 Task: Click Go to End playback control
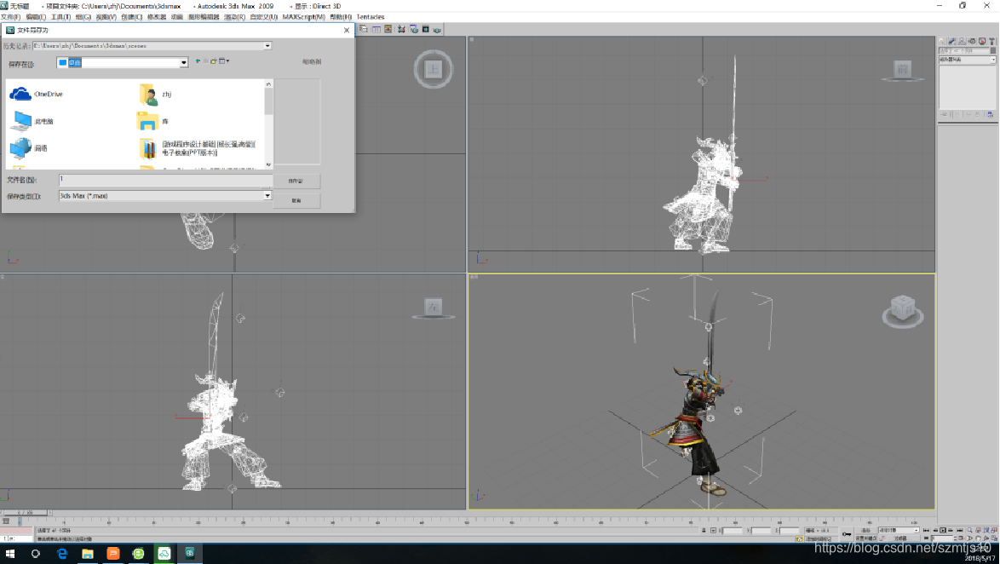(960, 530)
